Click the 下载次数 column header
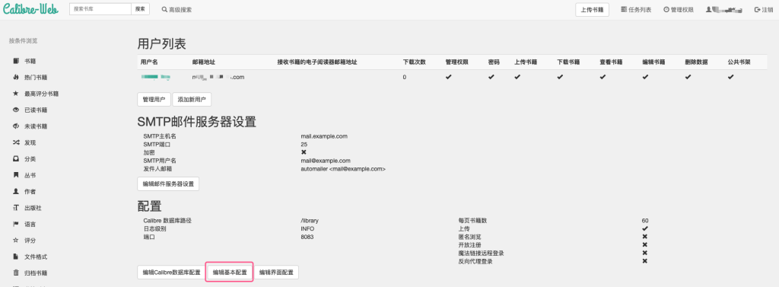This screenshot has width=779, height=287. 415,62
